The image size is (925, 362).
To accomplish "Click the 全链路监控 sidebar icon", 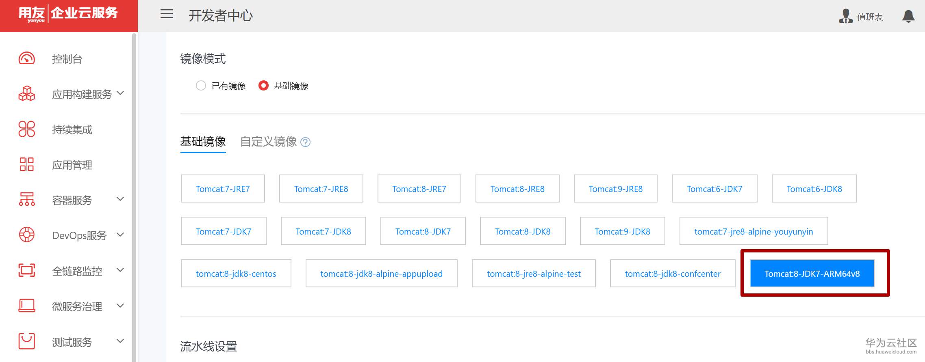I will click(27, 270).
